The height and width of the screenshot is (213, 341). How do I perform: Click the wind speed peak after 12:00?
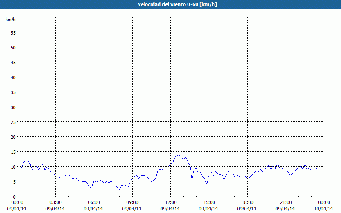(x=179, y=155)
